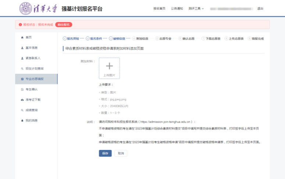Click step label 志愿专业
The width and height of the screenshot is (285, 179).
[x=165, y=38]
